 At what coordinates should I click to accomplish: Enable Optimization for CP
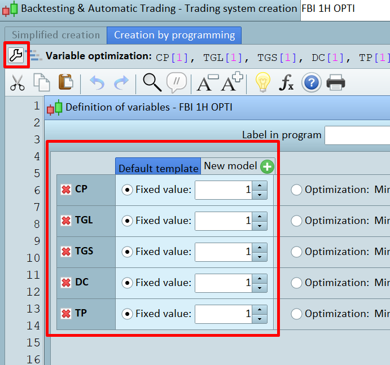[x=296, y=190]
